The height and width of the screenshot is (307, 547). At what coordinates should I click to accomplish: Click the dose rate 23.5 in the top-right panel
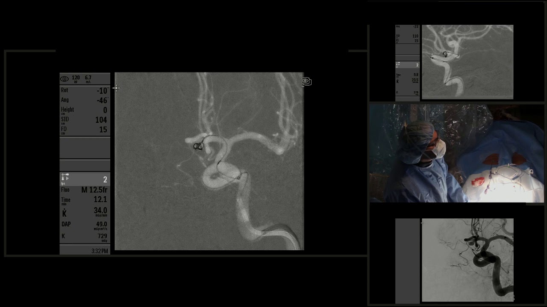415,80
